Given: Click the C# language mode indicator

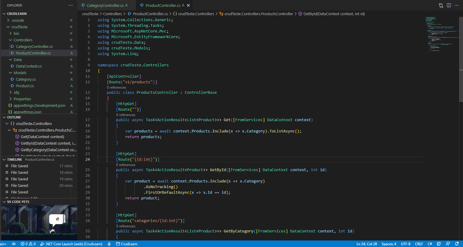Looking at the screenshot, I should [430, 244].
